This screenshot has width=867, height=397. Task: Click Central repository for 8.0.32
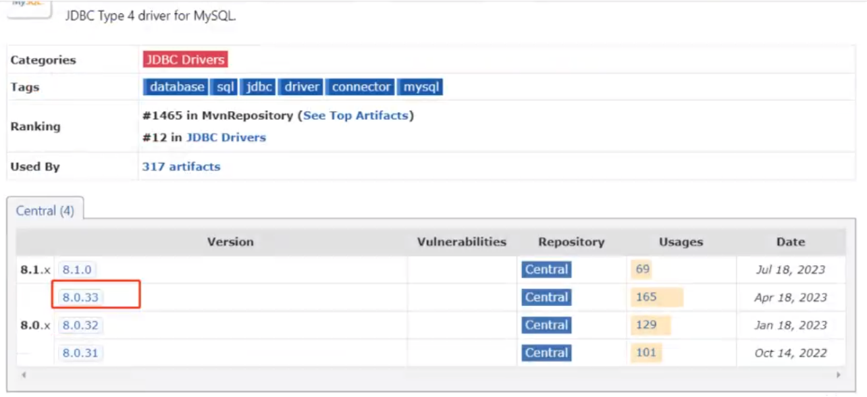pos(546,325)
